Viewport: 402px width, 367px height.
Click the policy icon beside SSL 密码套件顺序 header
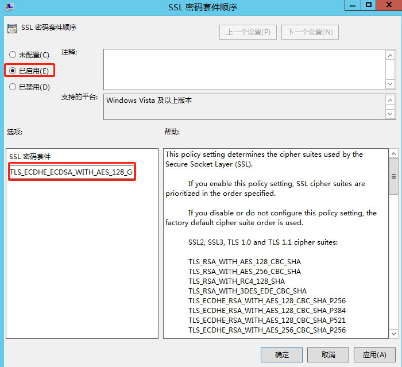(11, 28)
